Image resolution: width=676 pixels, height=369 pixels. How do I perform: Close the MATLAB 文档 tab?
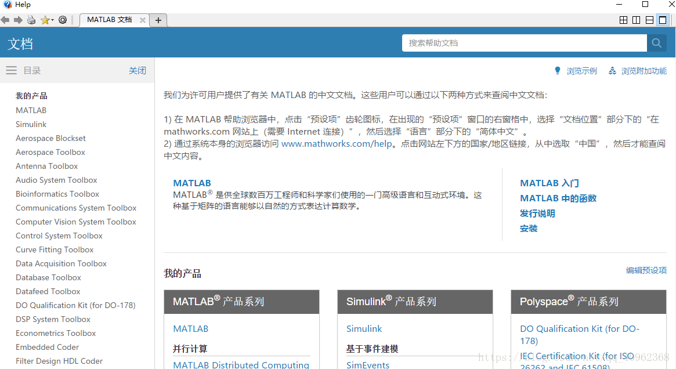click(x=143, y=20)
